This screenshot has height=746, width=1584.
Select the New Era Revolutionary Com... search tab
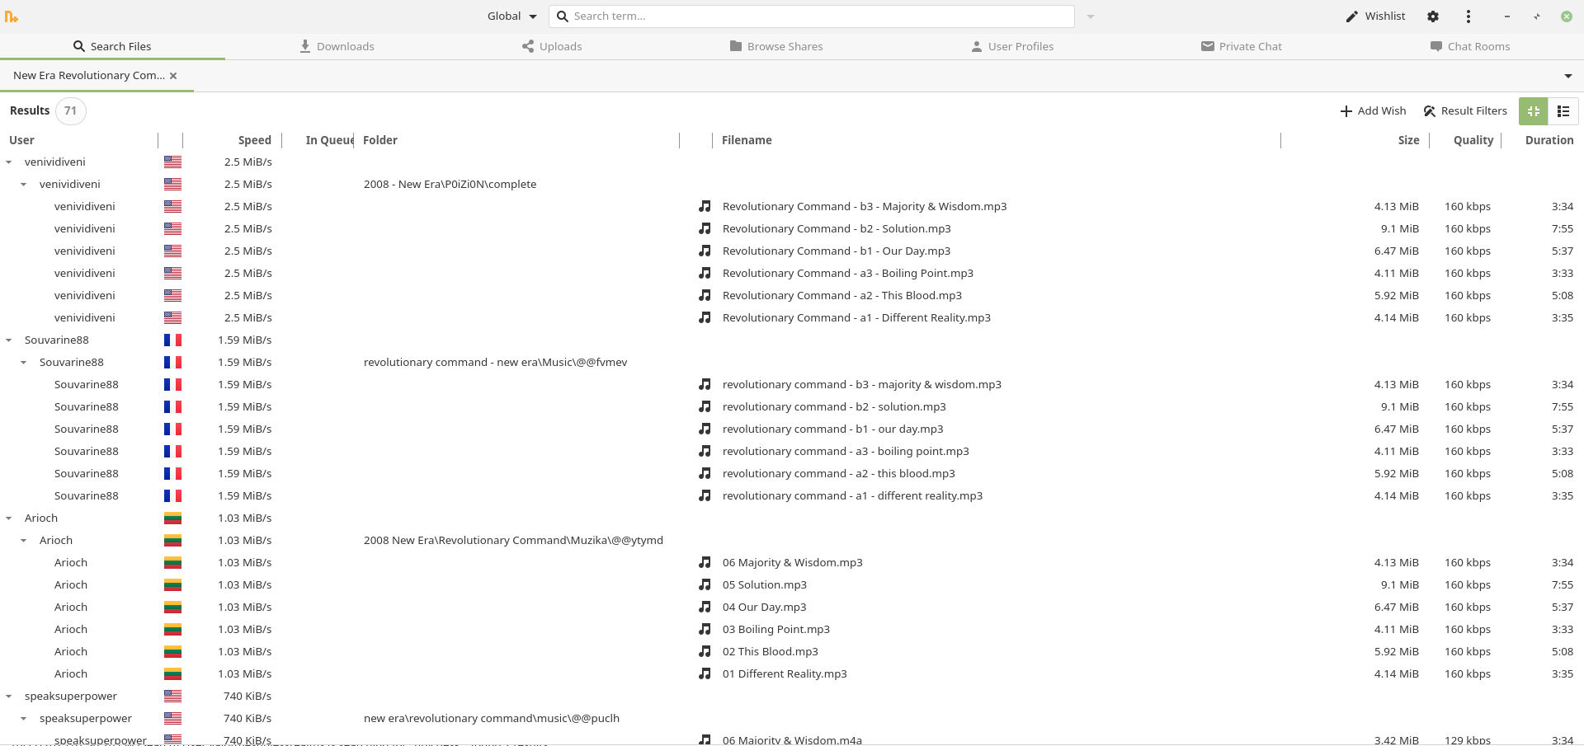89,76
